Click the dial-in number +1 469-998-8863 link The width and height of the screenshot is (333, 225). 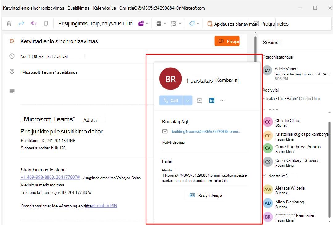(x=50, y=177)
